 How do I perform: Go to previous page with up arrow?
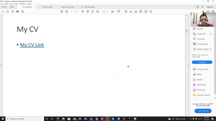pos(62,12)
